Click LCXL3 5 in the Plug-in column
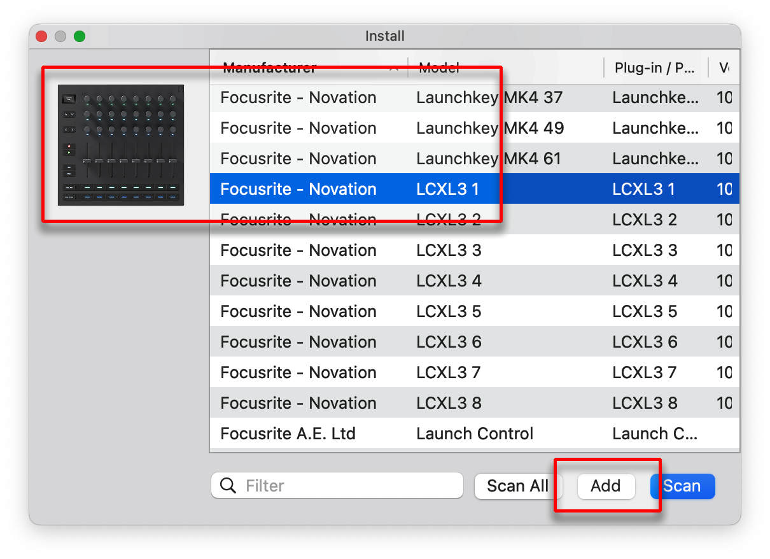770x559 pixels. click(644, 311)
